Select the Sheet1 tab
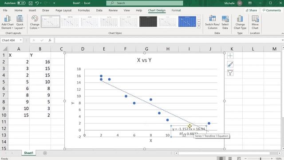 [28, 153]
